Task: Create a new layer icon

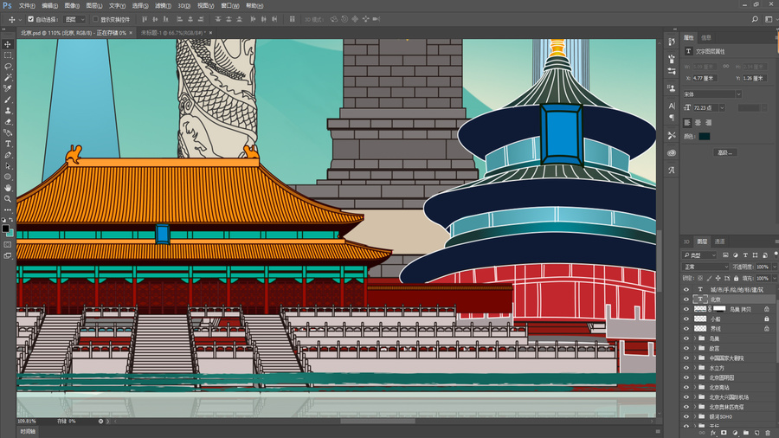Action: (756, 433)
